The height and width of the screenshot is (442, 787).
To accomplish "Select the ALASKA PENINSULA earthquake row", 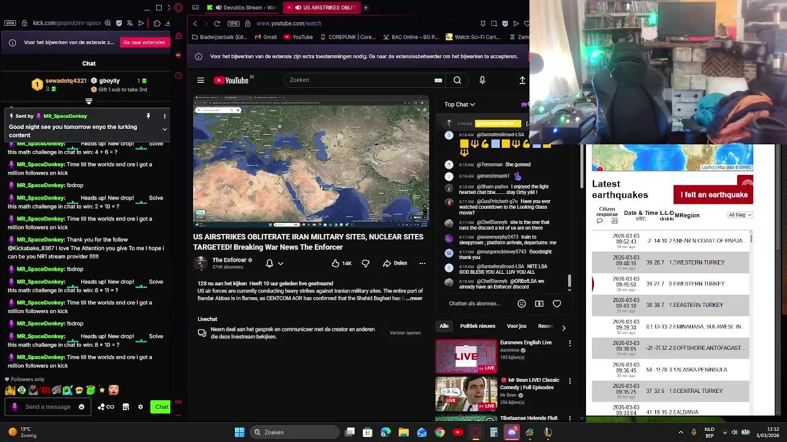I will [x=671, y=370].
